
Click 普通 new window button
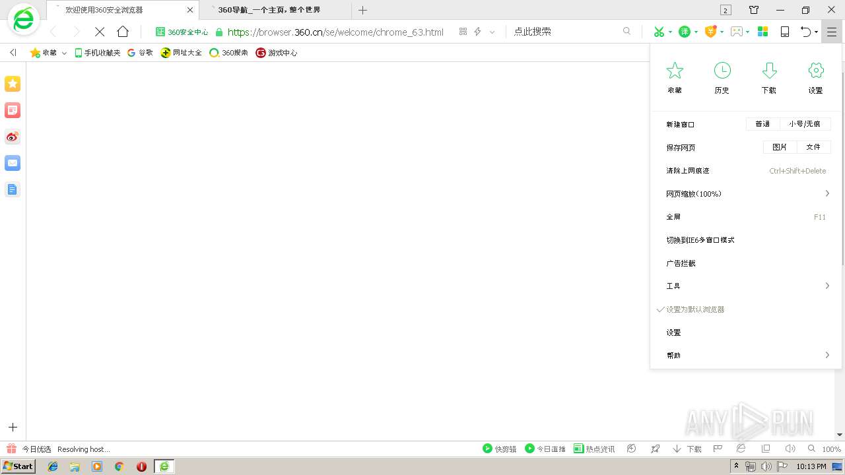tap(762, 124)
